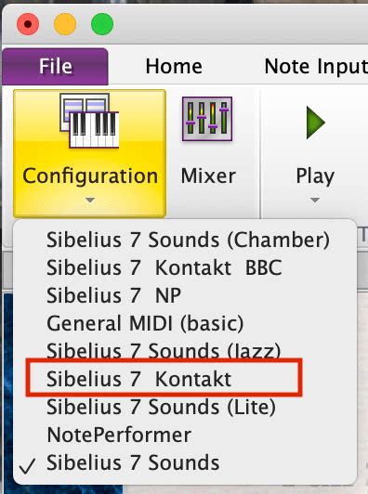Screen dimensions: 368x494
Task: Expand the Play dropdown arrow
Action: 315,200
